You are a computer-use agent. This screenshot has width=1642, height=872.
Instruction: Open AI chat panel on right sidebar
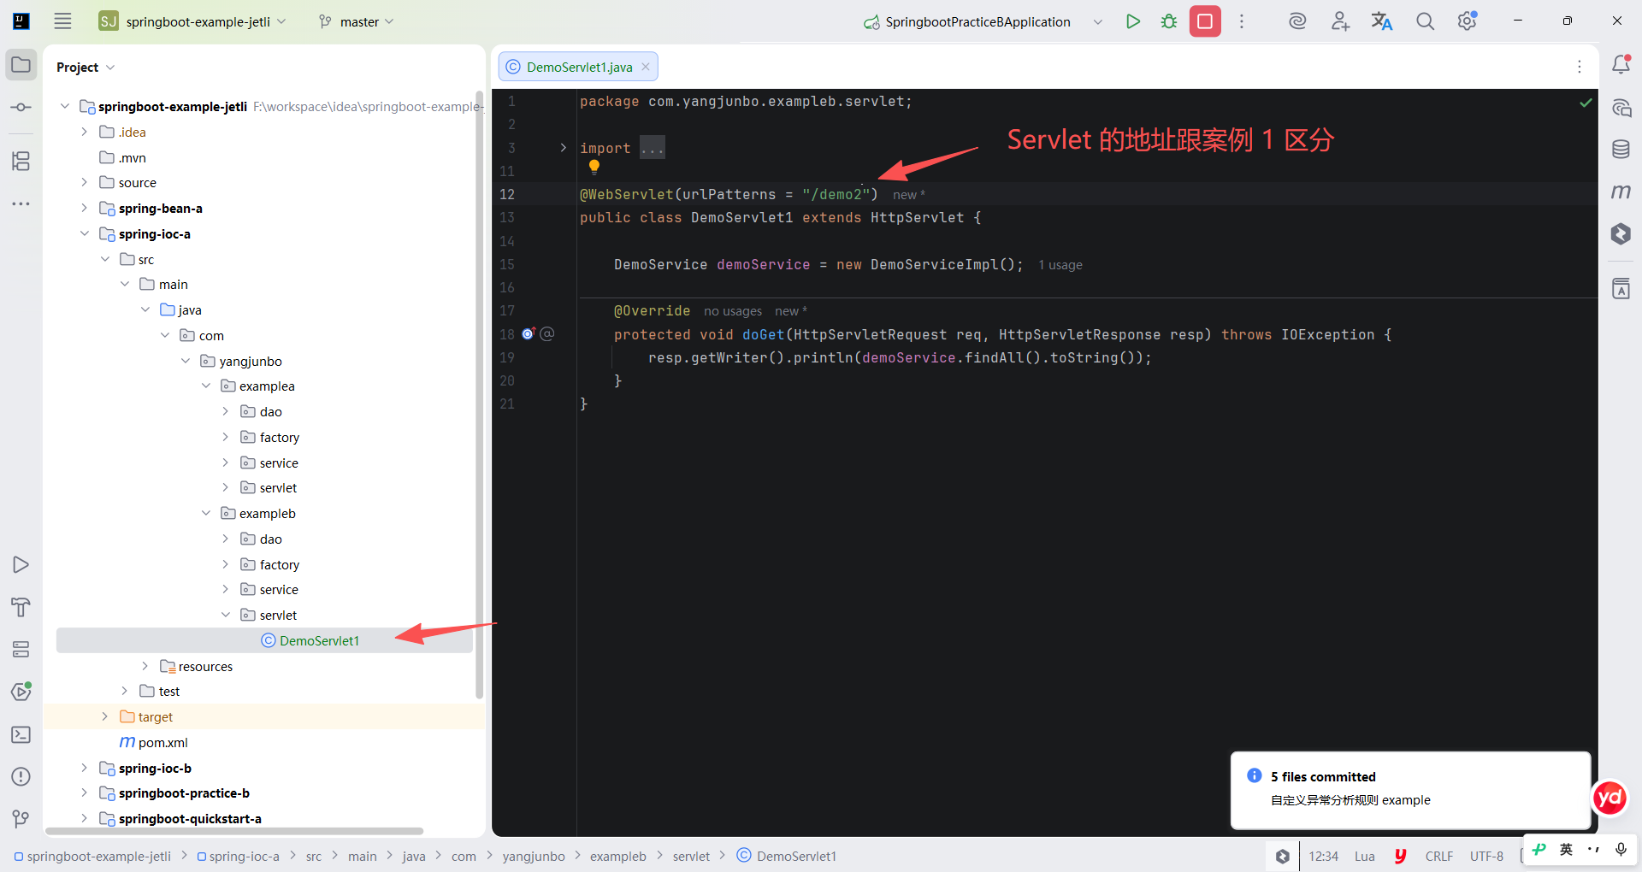(x=1621, y=108)
